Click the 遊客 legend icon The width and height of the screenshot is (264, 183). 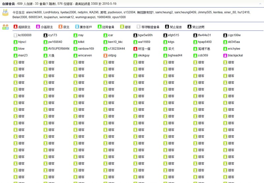[122, 27]
